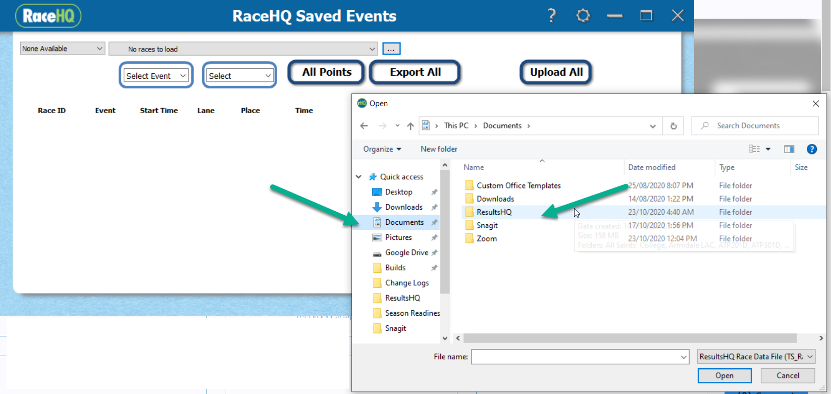The width and height of the screenshot is (831, 394).
Task: Click the All Points button
Action: point(327,72)
